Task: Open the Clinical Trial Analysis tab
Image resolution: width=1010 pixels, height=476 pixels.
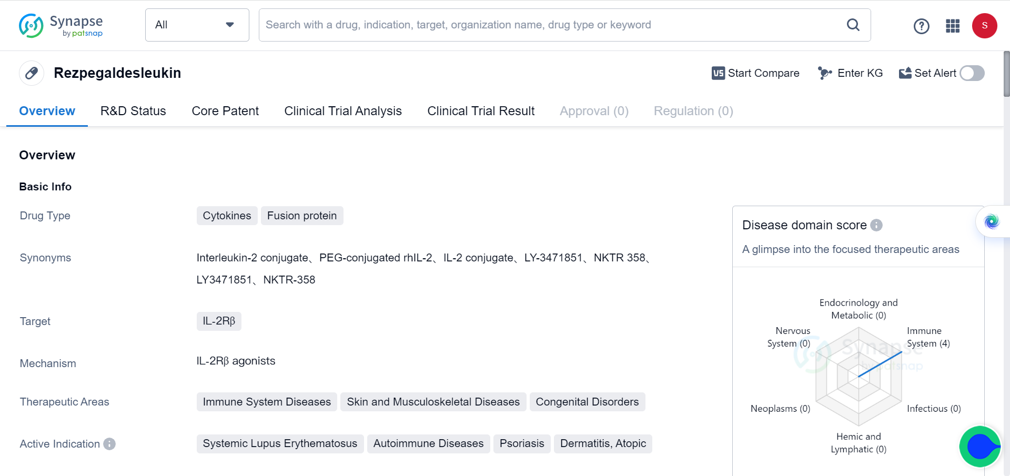Action: tap(342, 111)
